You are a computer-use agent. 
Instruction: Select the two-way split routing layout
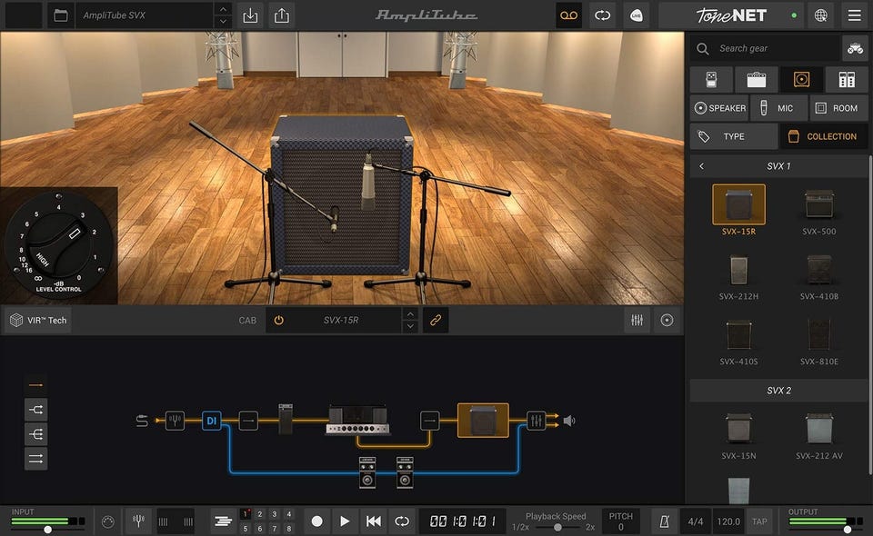[35, 410]
